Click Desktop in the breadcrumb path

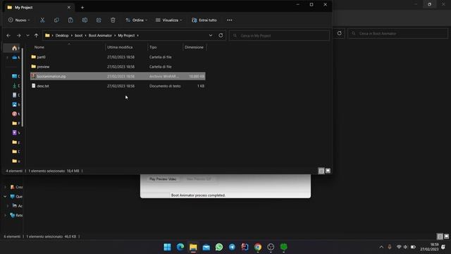pos(62,35)
